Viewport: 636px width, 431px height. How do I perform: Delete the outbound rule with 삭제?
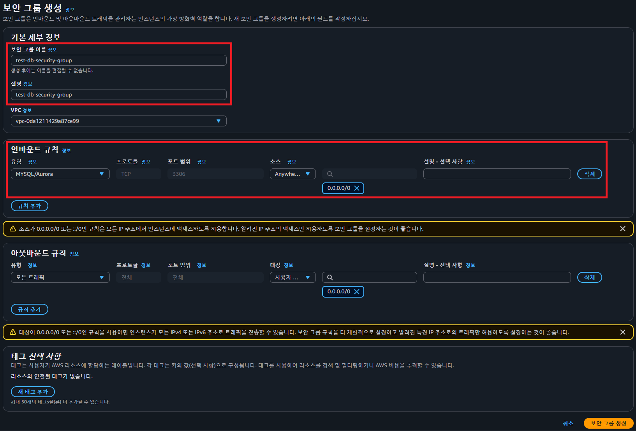[x=590, y=277]
